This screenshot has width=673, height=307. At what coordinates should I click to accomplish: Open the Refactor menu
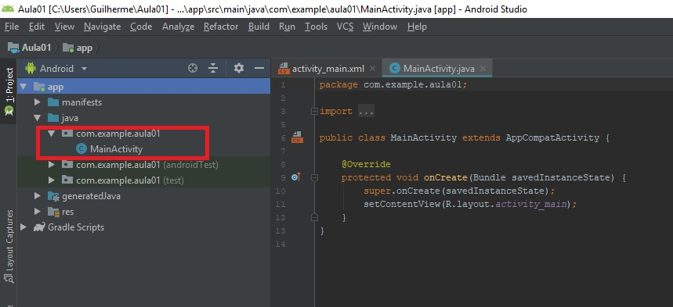pos(221,27)
